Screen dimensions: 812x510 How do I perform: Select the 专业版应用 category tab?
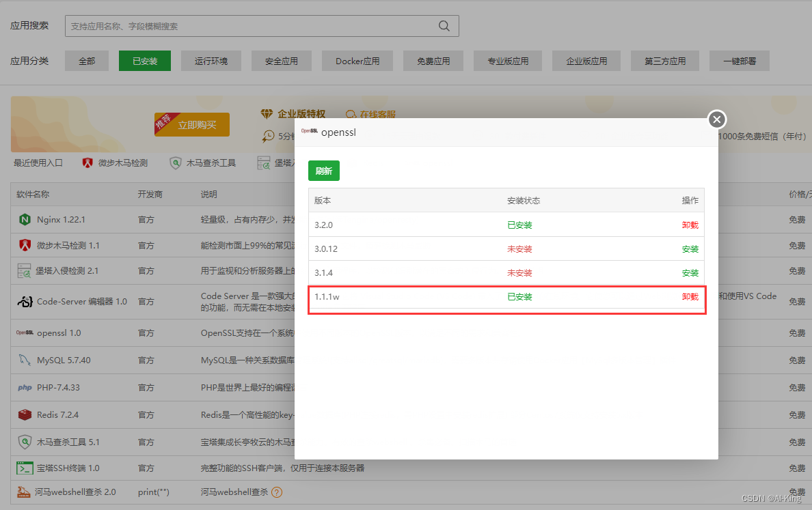point(507,61)
